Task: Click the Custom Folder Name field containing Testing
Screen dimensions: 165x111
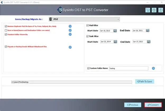Action: [x=129, y=68]
